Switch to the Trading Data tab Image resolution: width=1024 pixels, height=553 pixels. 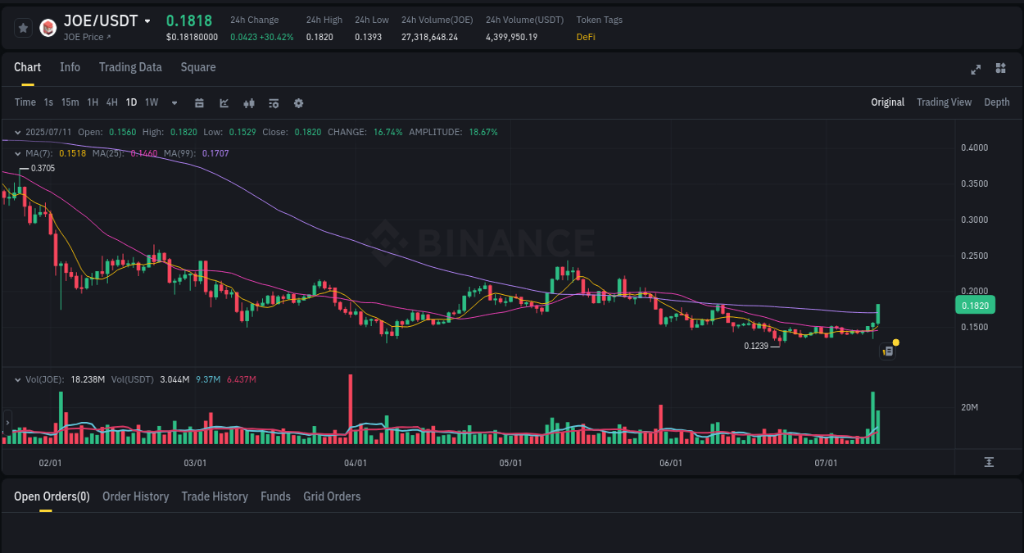pyautogui.click(x=130, y=67)
